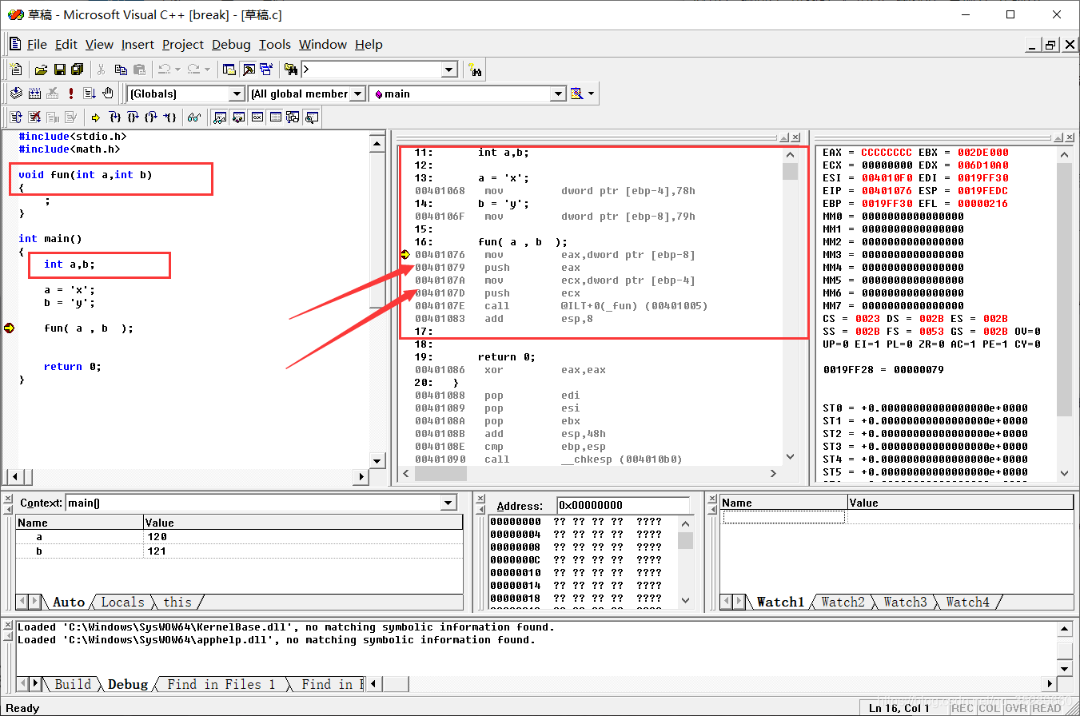This screenshot has height=716, width=1080.
Task: Open the Debug menu
Action: [231, 45]
